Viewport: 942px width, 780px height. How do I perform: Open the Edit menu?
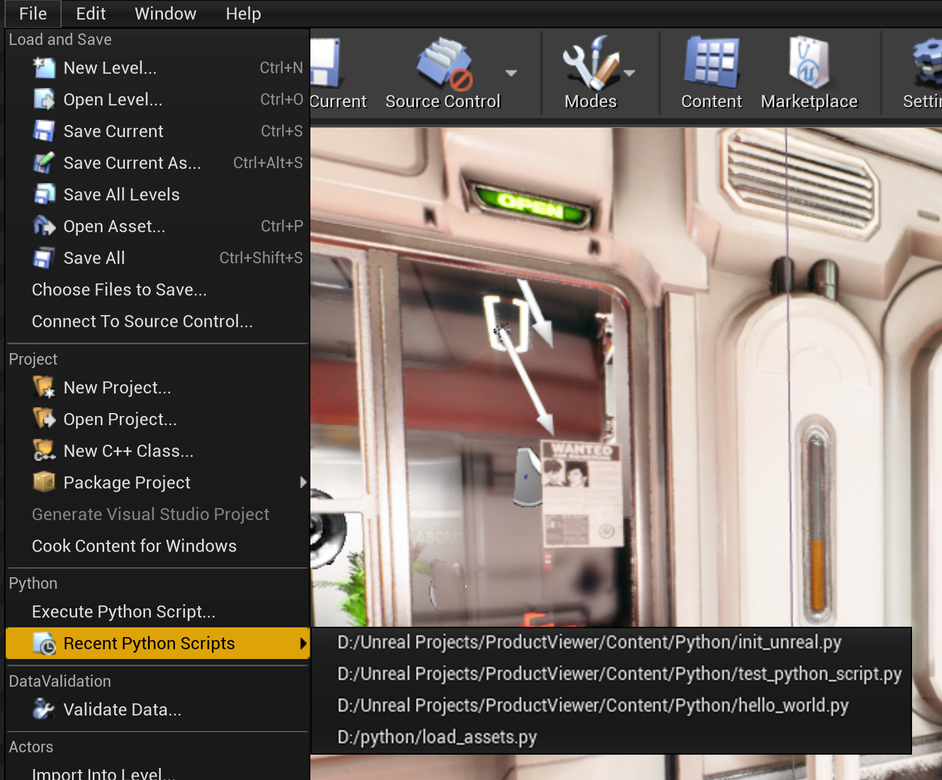(x=91, y=14)
